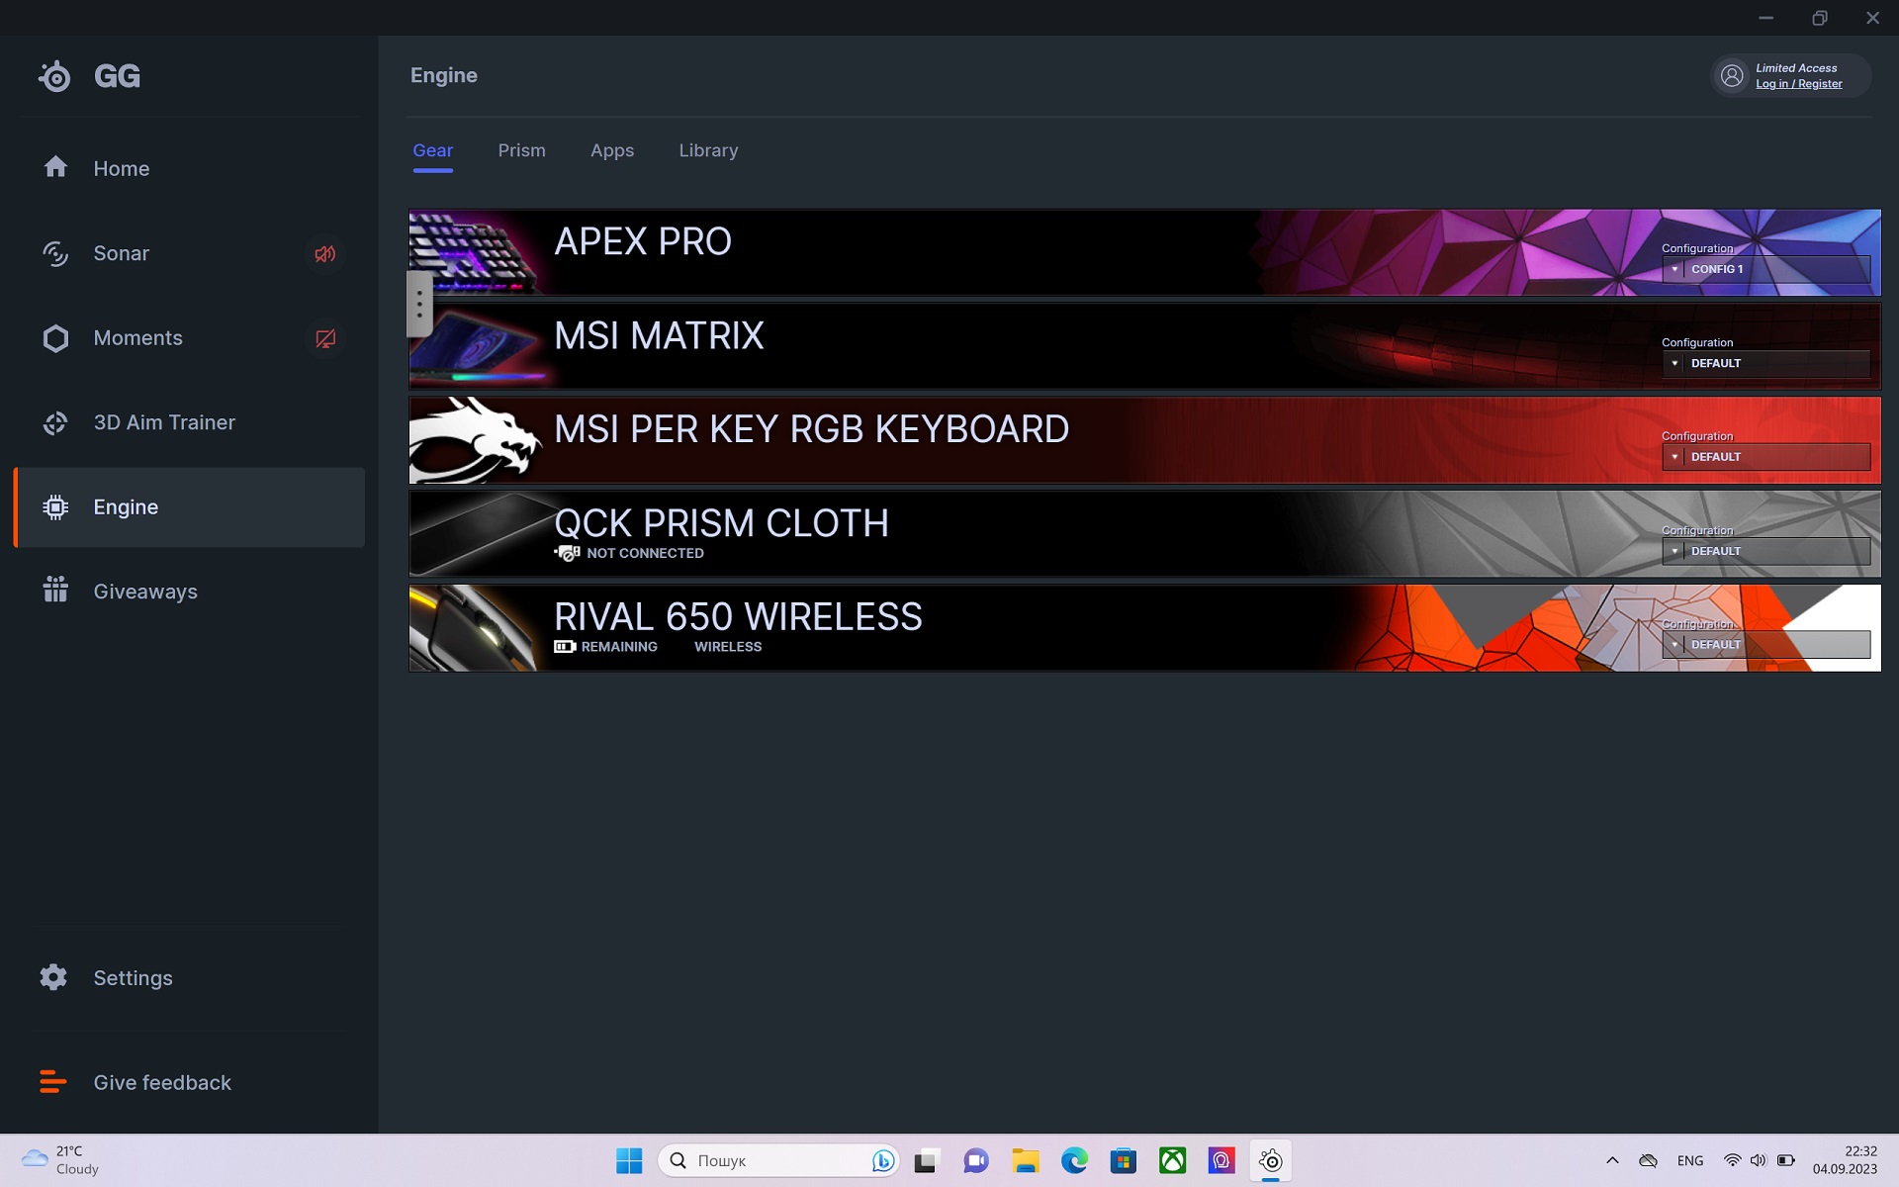1899x1187 pixels.
Task: Open the chat app in taskbar
Action: coord(976,1160)
